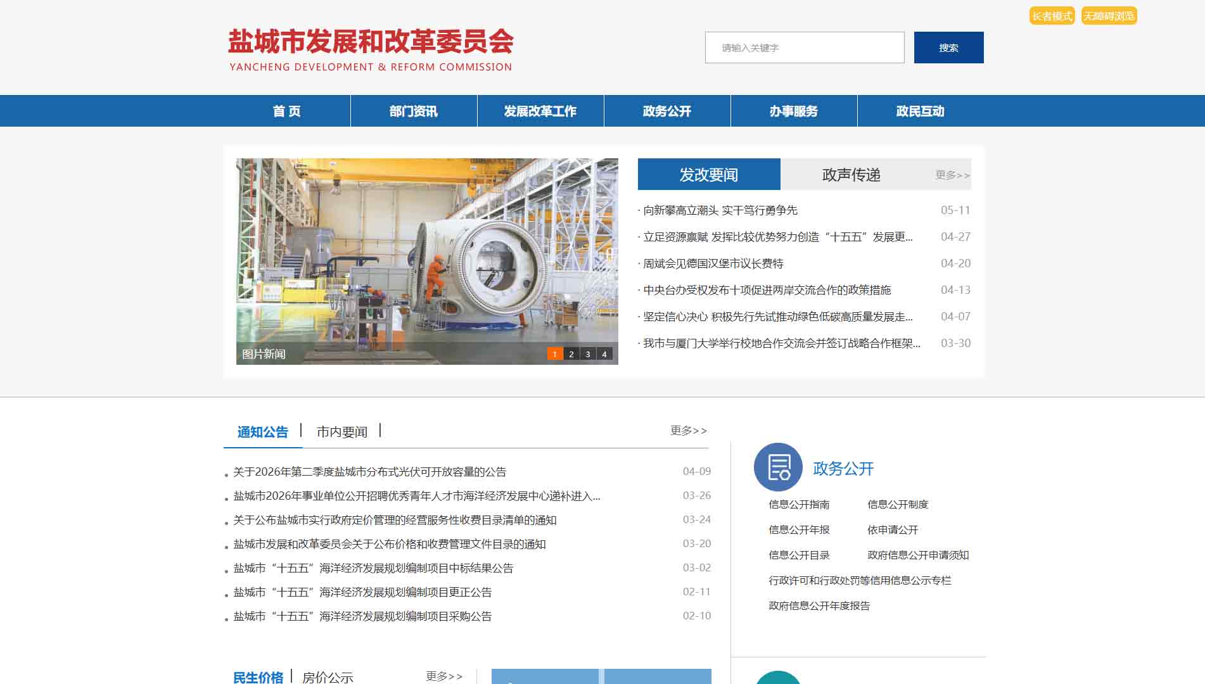
Task: Select slide 1 in the image carousel
Action: (555, 354)
